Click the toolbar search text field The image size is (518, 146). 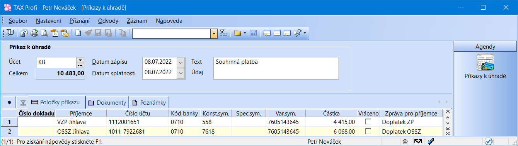(172, 34)
